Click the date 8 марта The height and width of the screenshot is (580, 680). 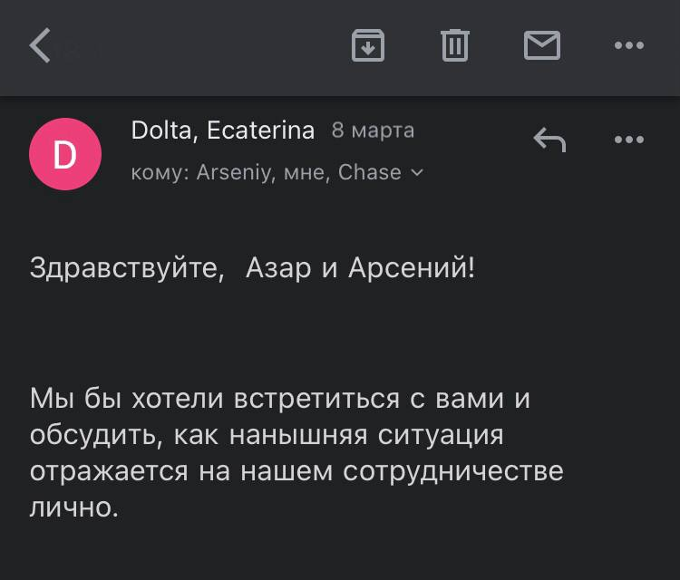373,130
